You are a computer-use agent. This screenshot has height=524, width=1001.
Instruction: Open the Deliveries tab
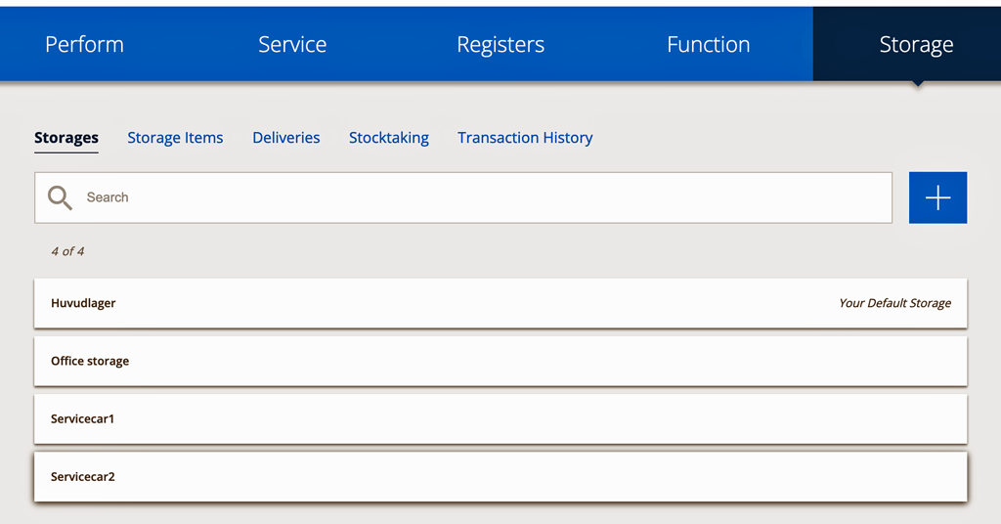point(286,138)
